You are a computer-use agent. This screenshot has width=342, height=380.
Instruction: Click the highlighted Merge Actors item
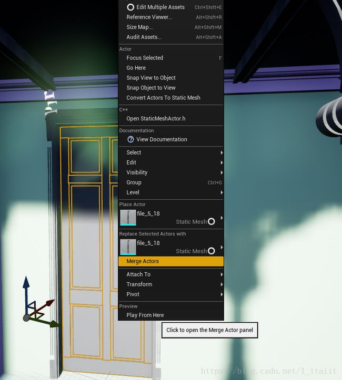pyautogui.click(x=171, y=261)
